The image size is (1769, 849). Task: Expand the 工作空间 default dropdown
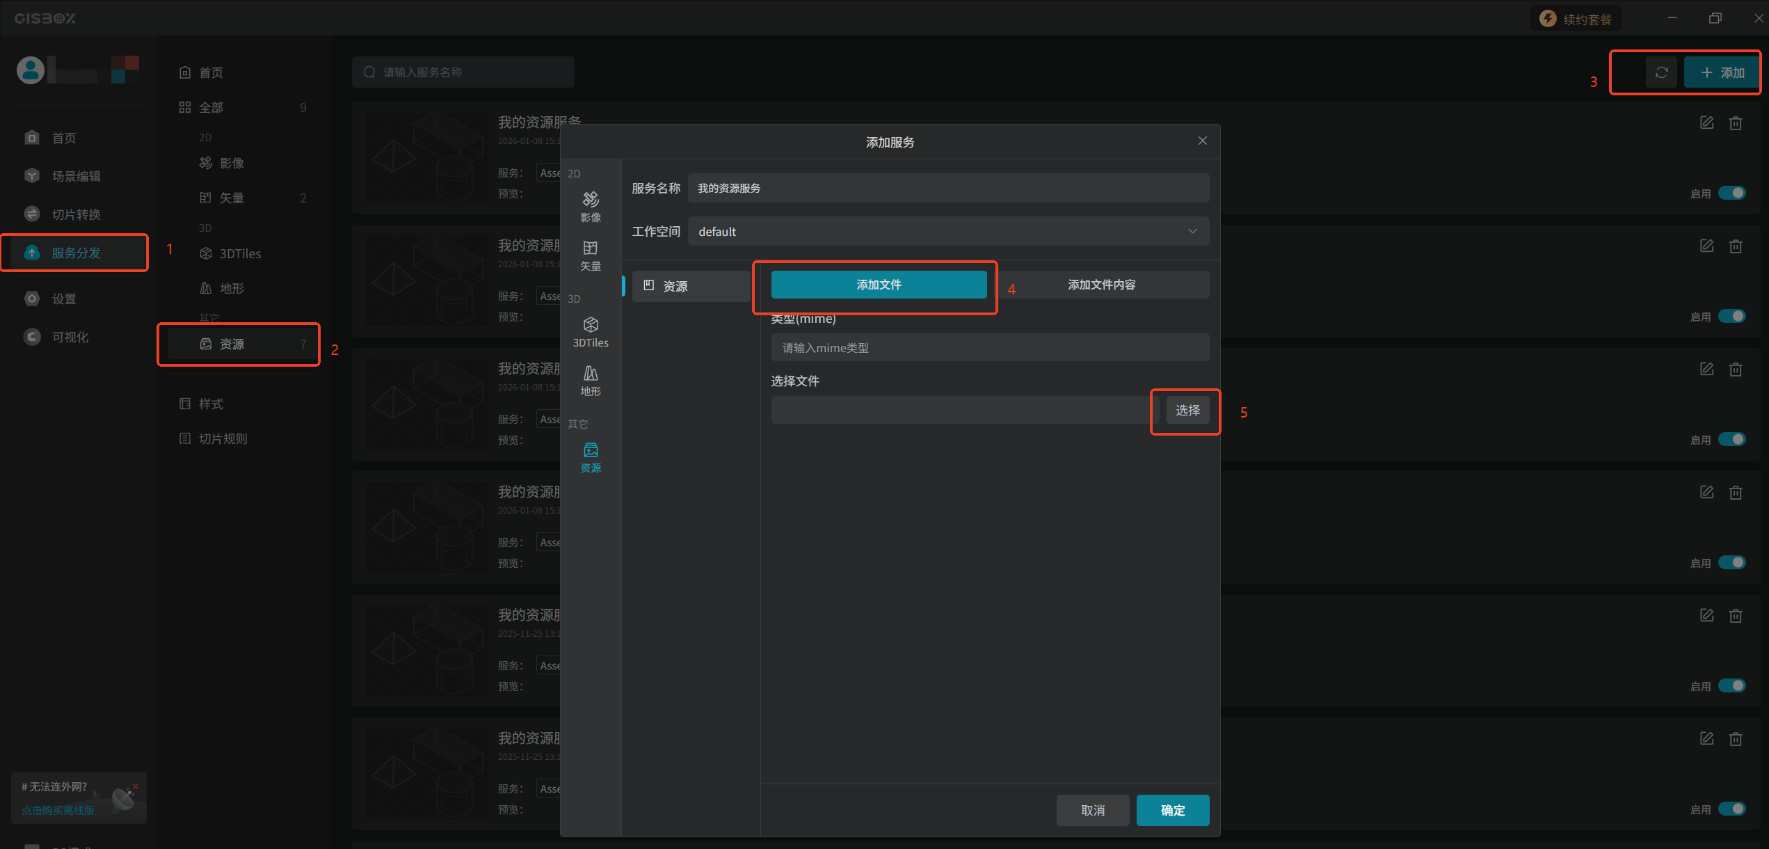click(x=948, y=231)
